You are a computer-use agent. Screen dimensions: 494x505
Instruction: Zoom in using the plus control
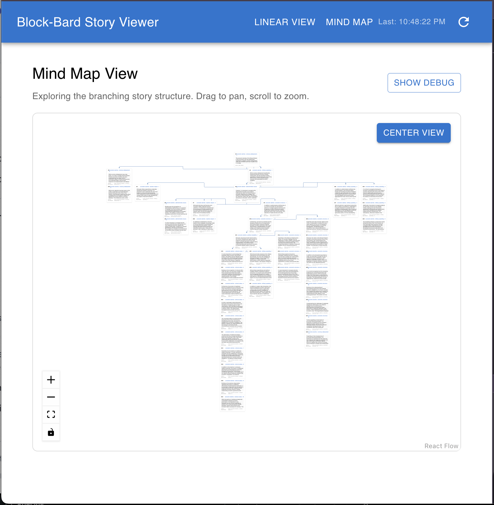[x=51, y=380]
